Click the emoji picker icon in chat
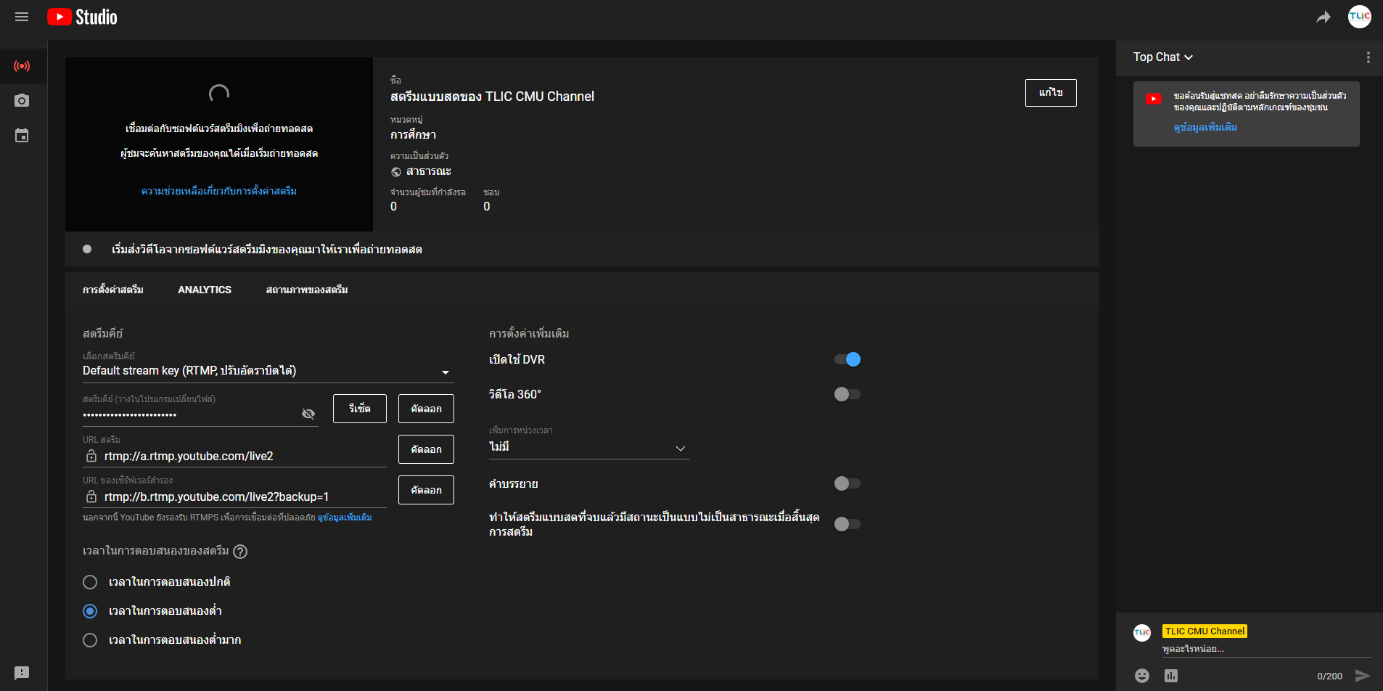 coord(1142,676)
